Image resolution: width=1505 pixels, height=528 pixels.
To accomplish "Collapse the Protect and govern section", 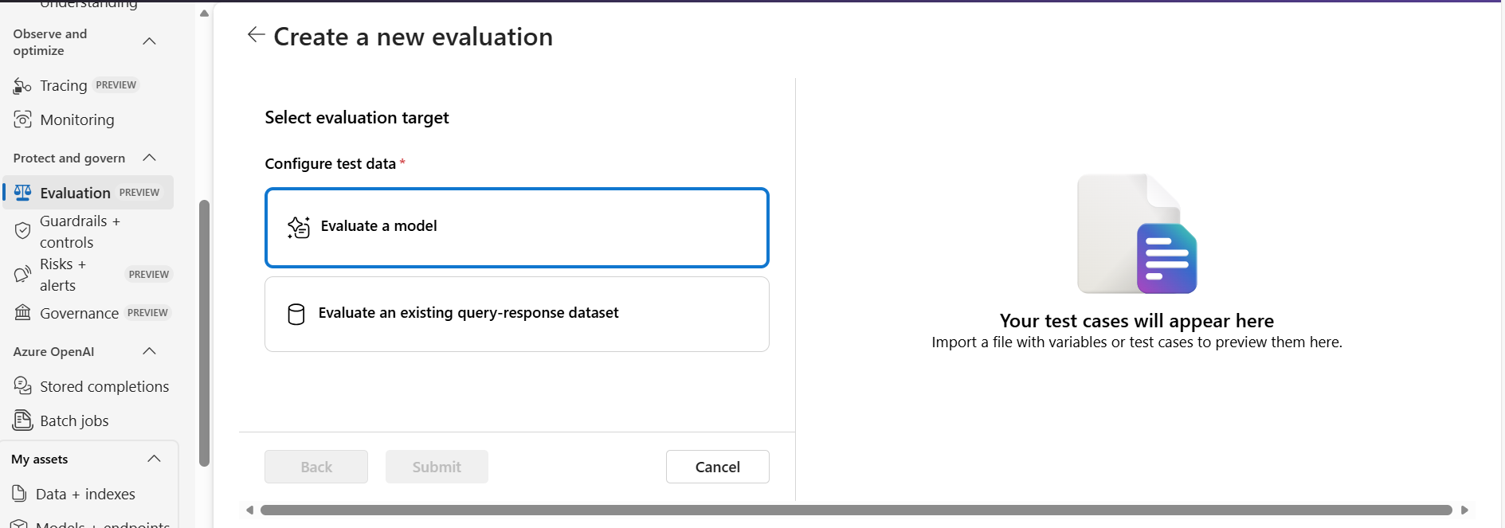I will click(x=149, y=158).
